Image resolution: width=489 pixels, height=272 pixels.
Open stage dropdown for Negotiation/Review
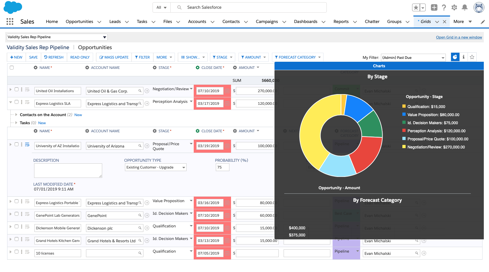pyautogui.click(x=191, y=89)
